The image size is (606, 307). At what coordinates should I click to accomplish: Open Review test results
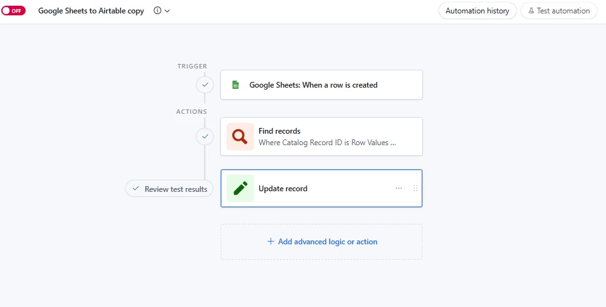pyautogui.click(x=170, y=189)
